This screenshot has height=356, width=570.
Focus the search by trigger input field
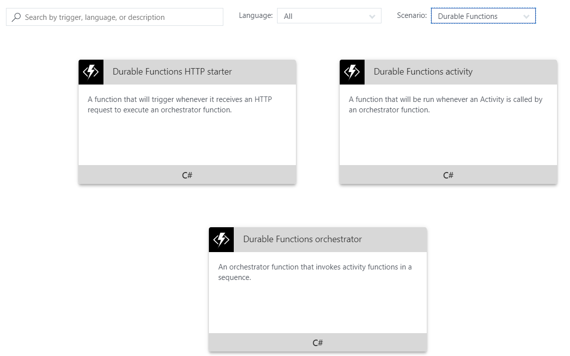pos(119,17)
